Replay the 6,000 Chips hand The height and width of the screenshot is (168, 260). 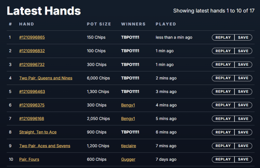[x=223, y=78]
